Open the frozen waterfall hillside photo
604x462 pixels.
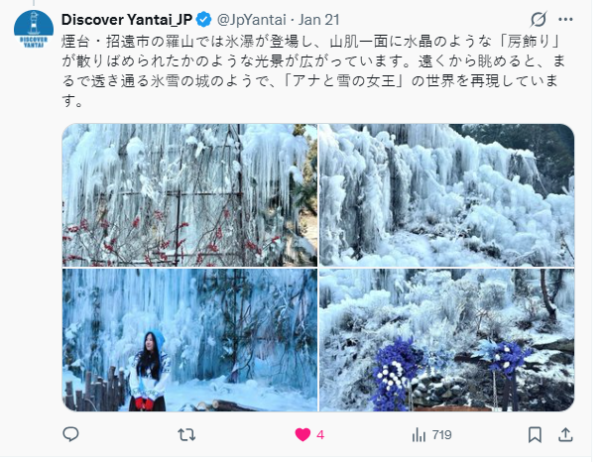447,195
